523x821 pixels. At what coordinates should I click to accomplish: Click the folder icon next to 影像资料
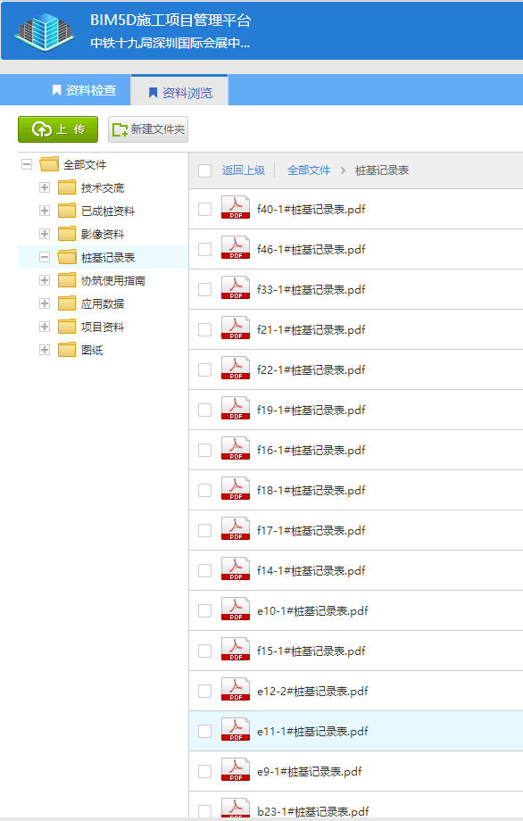click(x=67, y=234)
